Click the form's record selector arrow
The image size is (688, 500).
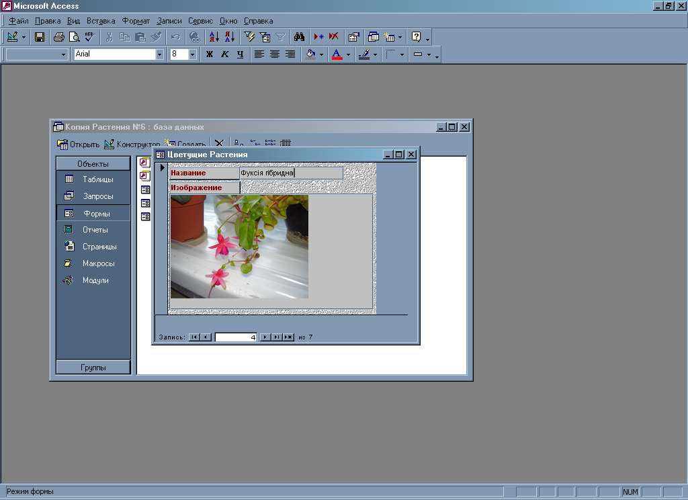coord(162,168)
